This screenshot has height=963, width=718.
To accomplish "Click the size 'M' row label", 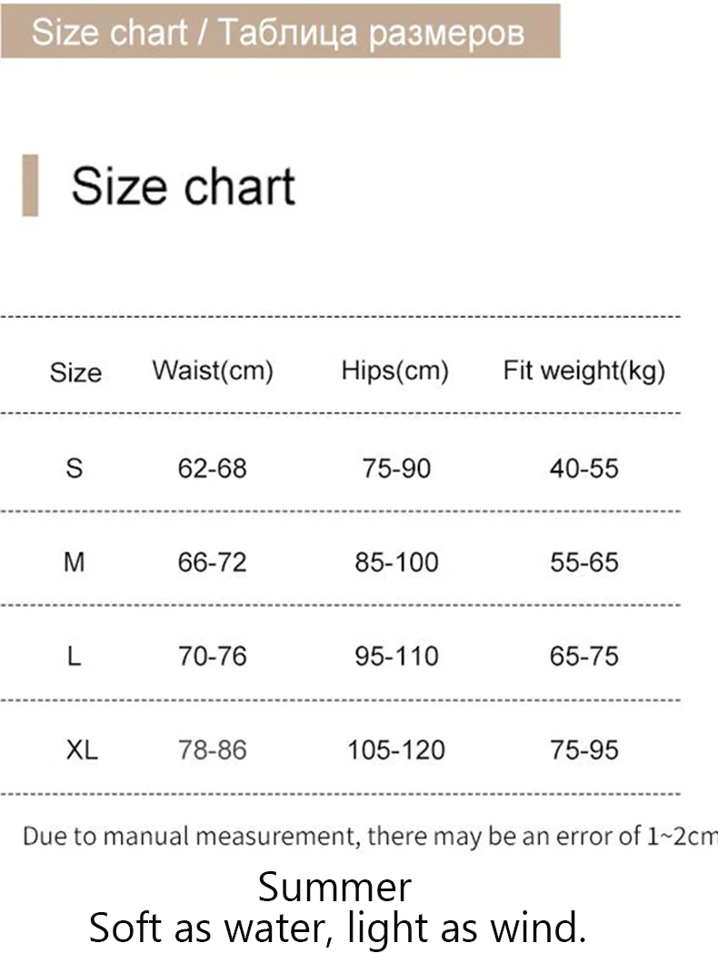I will pos(75,562).
